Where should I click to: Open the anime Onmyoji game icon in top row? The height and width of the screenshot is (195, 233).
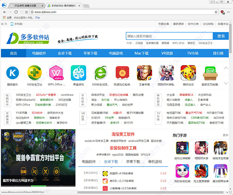coord(166,73)
